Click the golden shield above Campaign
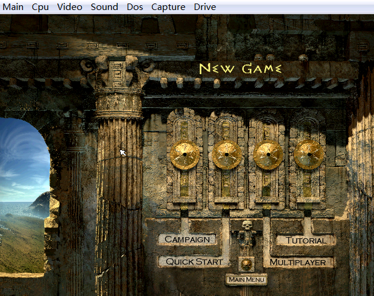This screenshot has width=374, height=296. point(185,155)
